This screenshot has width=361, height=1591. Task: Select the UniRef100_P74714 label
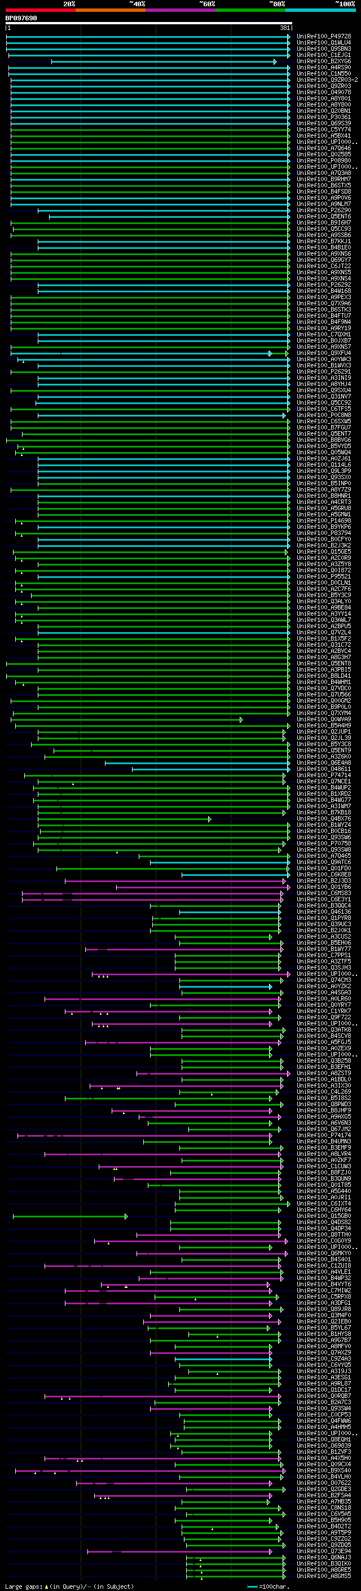pyautogui.click(x=324, y=775)
